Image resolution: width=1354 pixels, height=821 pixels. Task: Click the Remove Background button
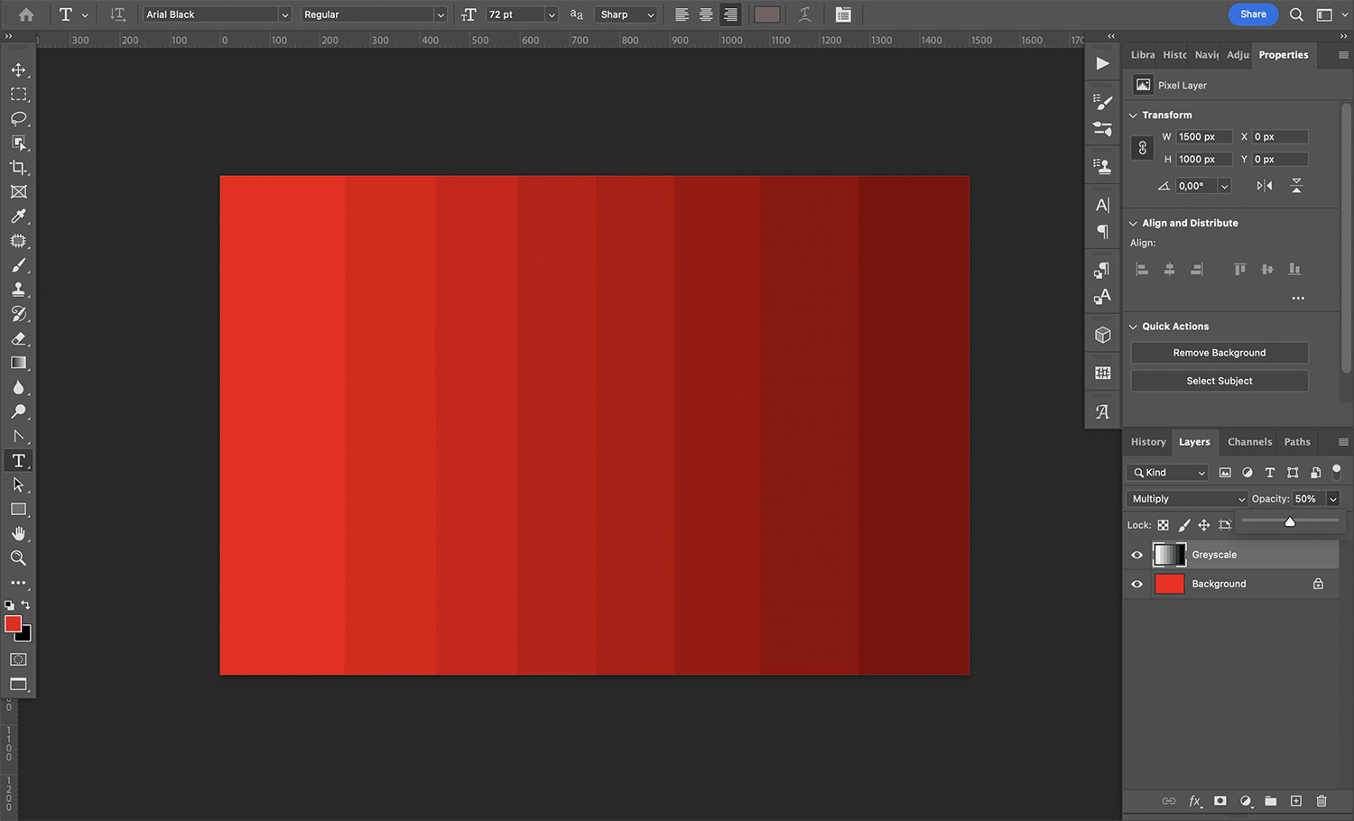click(x=1219, y=352)
